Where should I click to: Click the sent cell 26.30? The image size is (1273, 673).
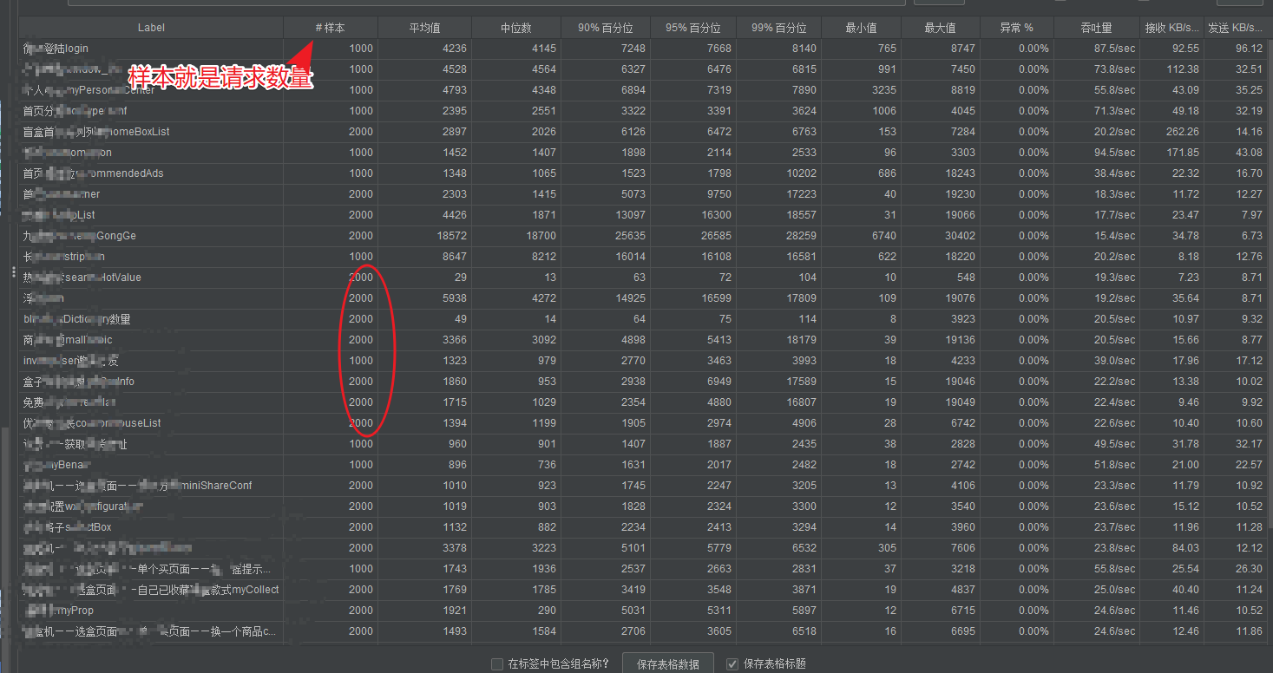[x=1249, y=569]
